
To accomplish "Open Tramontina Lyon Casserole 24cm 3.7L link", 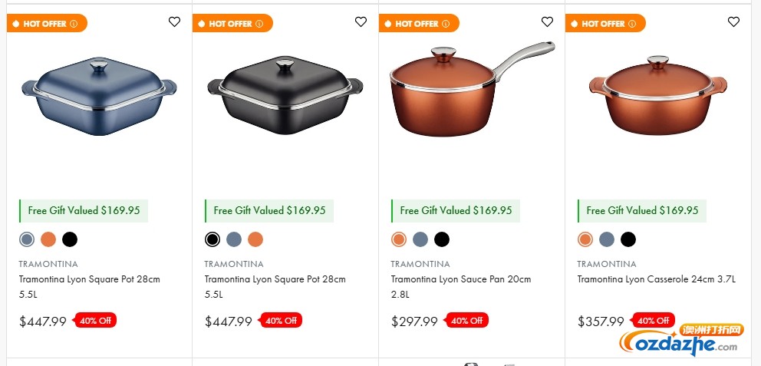I will (656, 279).
